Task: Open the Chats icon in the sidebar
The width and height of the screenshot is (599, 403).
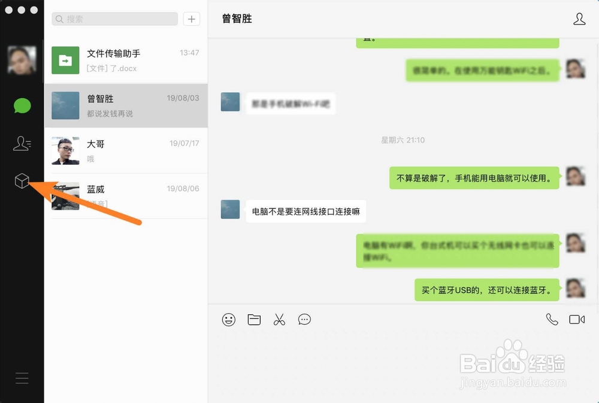Action: point(22,106)
